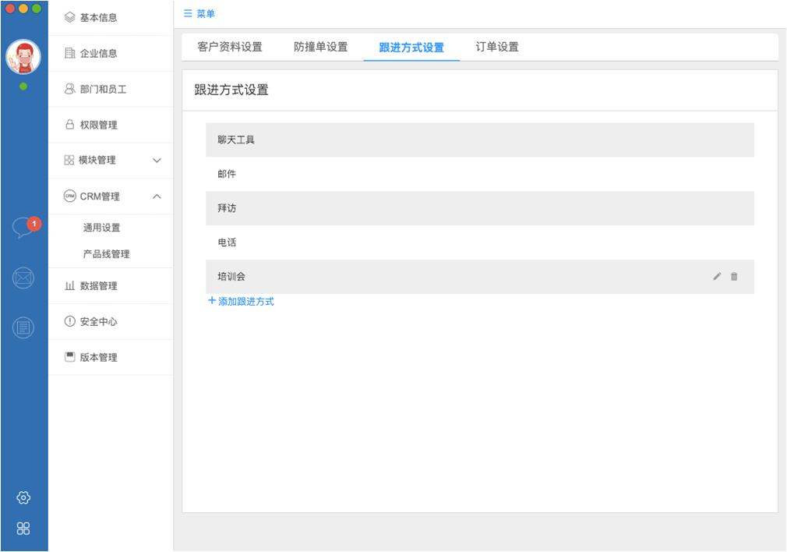
Task: Select 产品线管理 under CRM管理
Action: pyautogui.click(x=107, y=253)
